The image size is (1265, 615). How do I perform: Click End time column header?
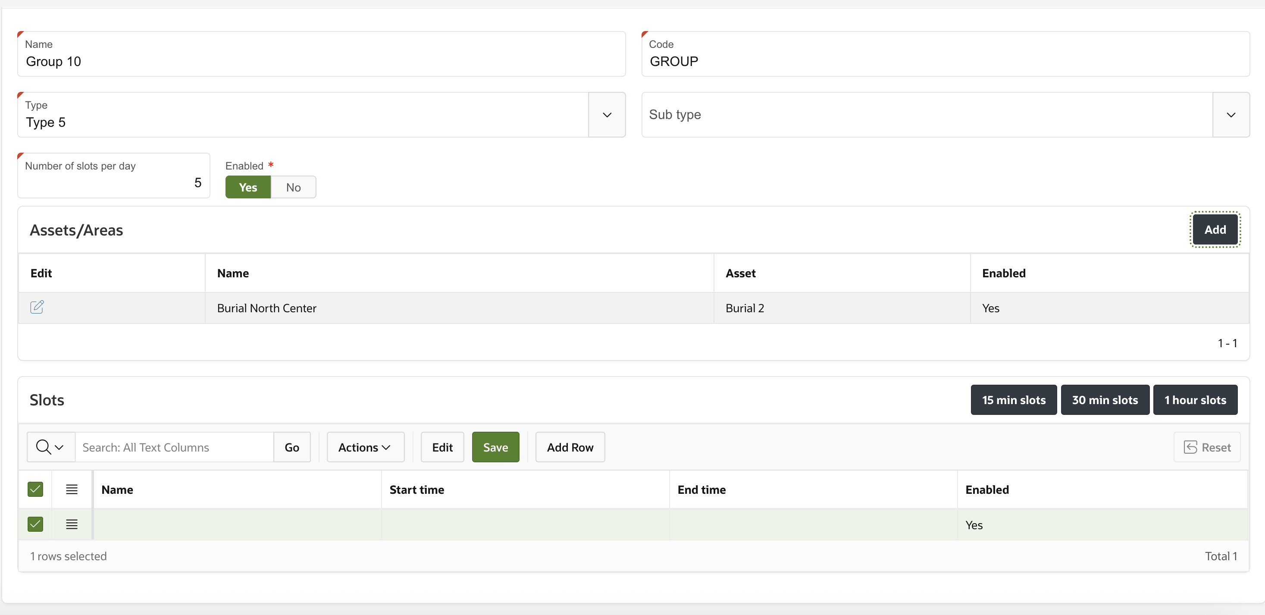click(x=701, y=490)
